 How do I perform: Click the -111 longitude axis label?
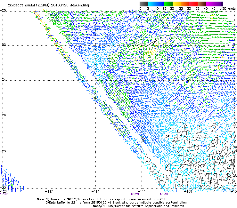[142, 191]
